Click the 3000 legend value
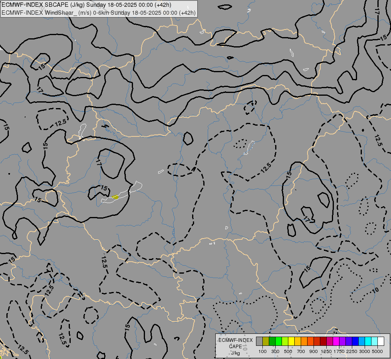Viewport: 391px width, 359px height. point(365,351)
